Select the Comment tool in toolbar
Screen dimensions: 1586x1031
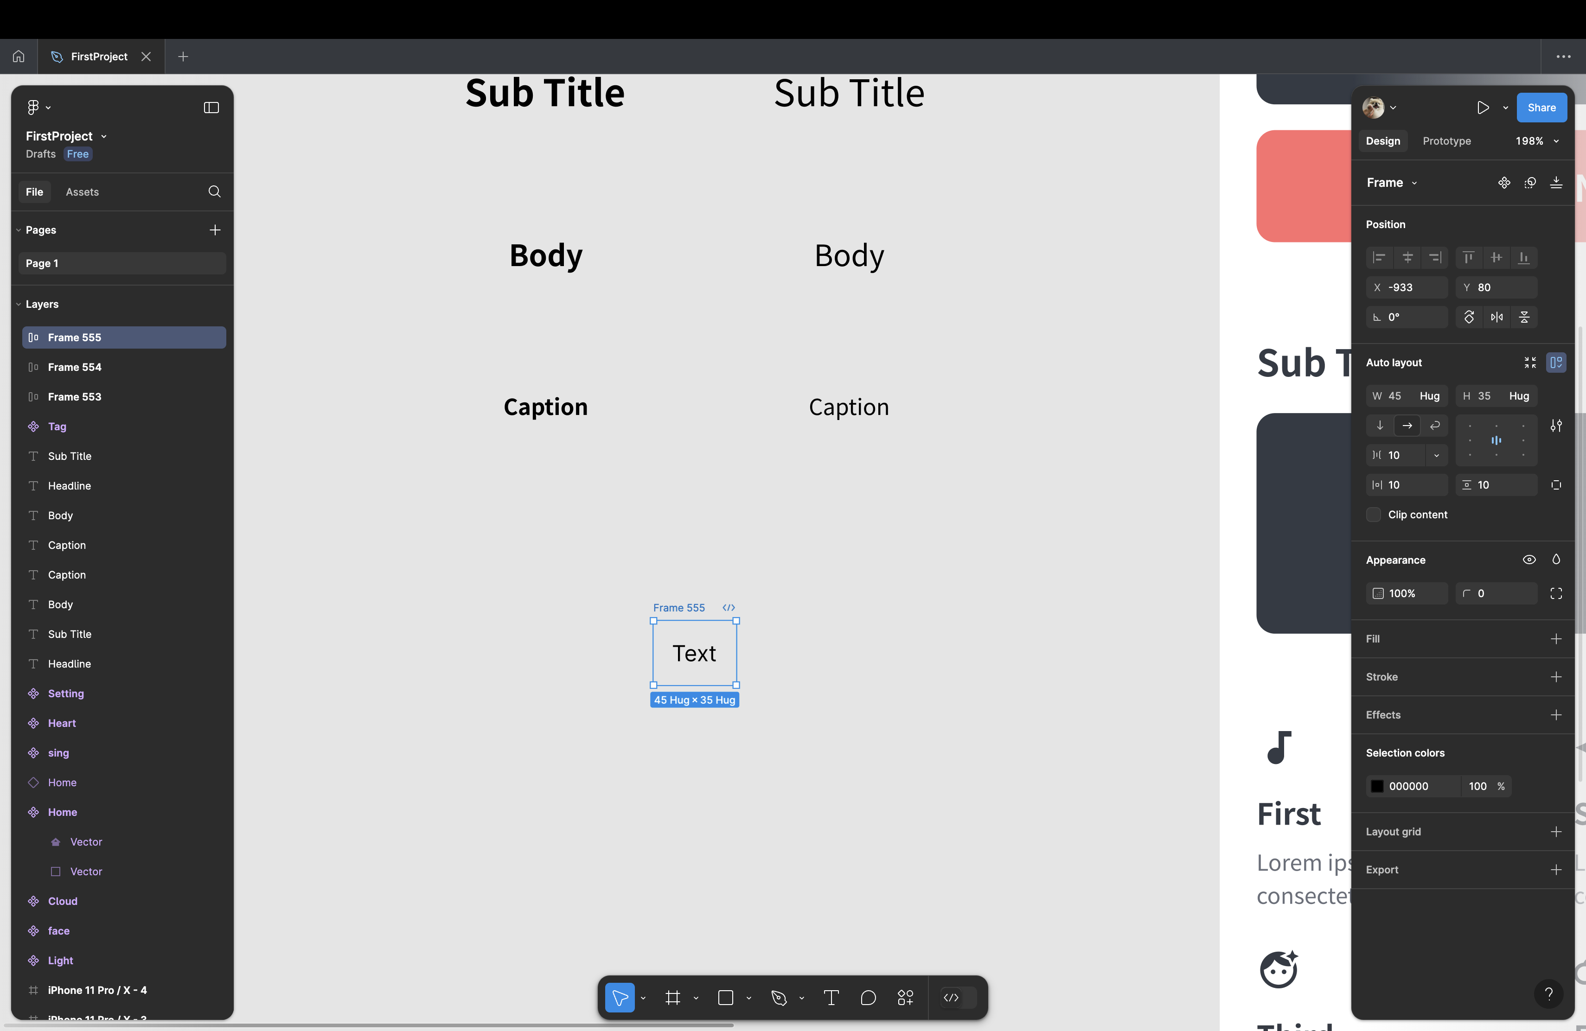(x=868, y=997)
